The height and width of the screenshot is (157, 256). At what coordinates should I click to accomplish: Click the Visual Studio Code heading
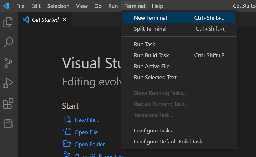(x=92, y=63)
